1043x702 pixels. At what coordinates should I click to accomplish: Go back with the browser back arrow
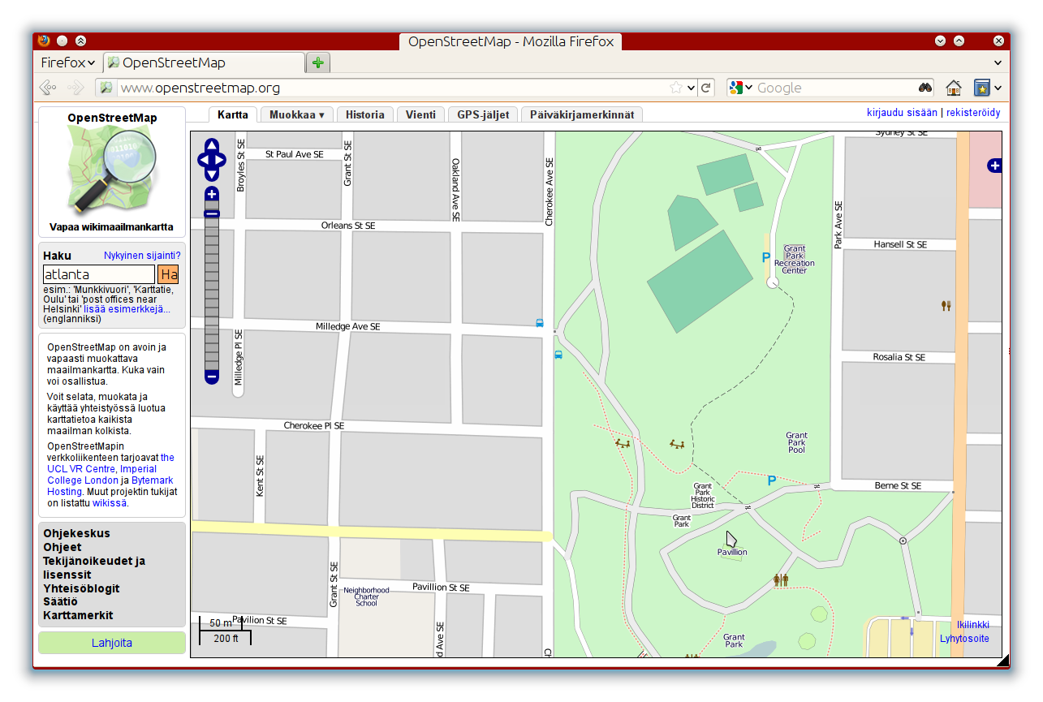[x=48, y=88]
